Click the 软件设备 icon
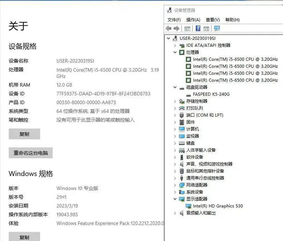This screenshot has height=241, width=283. point(182,157)
